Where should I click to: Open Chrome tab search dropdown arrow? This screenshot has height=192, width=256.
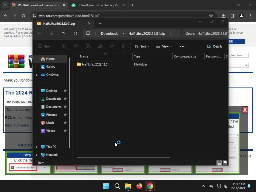[x=5, y=5]
